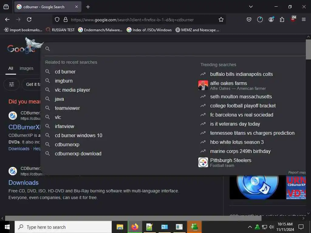Show hidden system tray icons
Viewport: 311px width, 233px height.
(250, 227)
